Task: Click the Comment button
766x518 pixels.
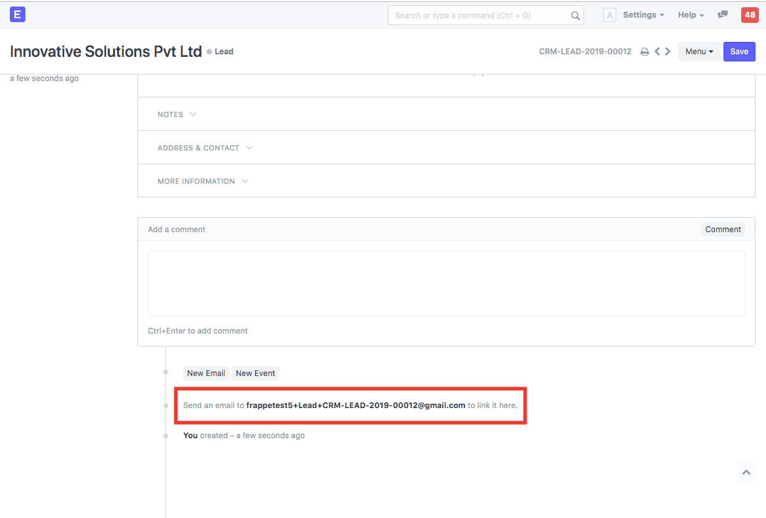Action: coord(723,230)
